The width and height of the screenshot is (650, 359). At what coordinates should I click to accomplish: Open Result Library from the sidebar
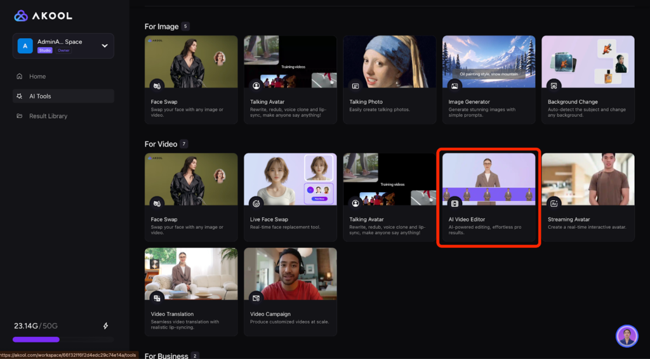48,116
